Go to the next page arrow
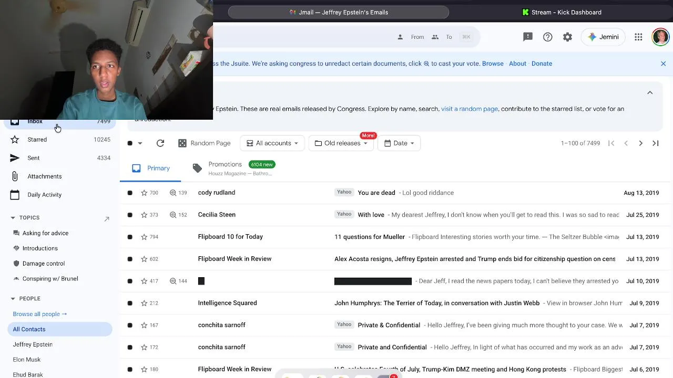The image size is (673, 378). 640,143
